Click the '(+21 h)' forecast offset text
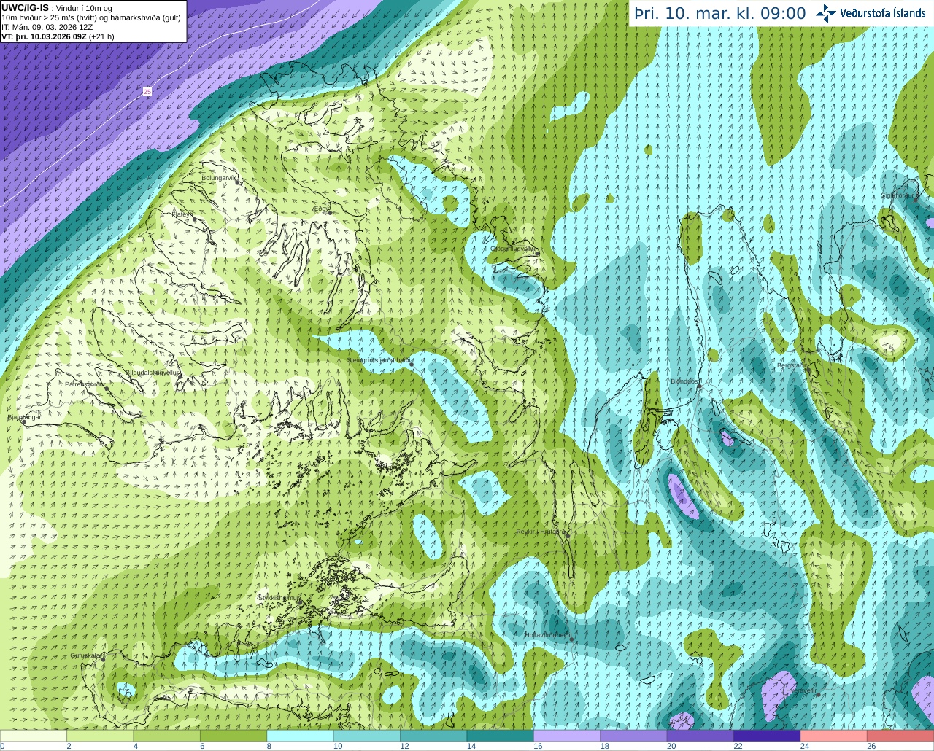This screenshot has height=751, width=934. pyautogui.click(x=101, y=36)
